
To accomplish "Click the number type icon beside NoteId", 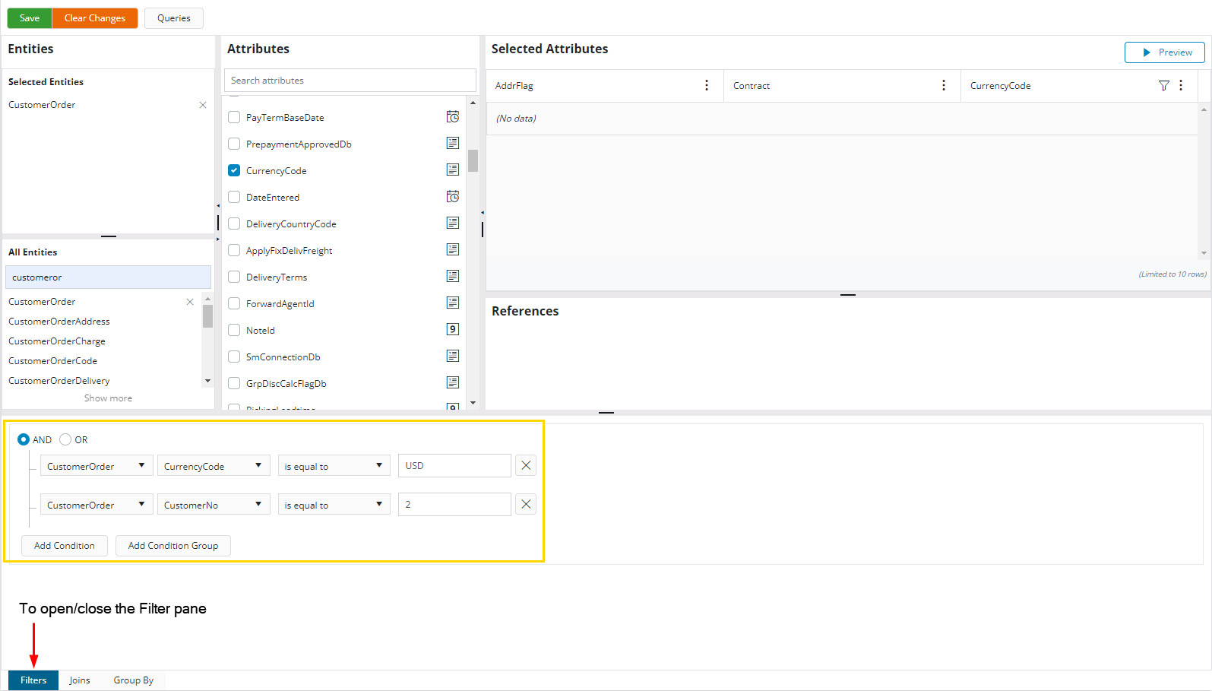I will 453,330.
